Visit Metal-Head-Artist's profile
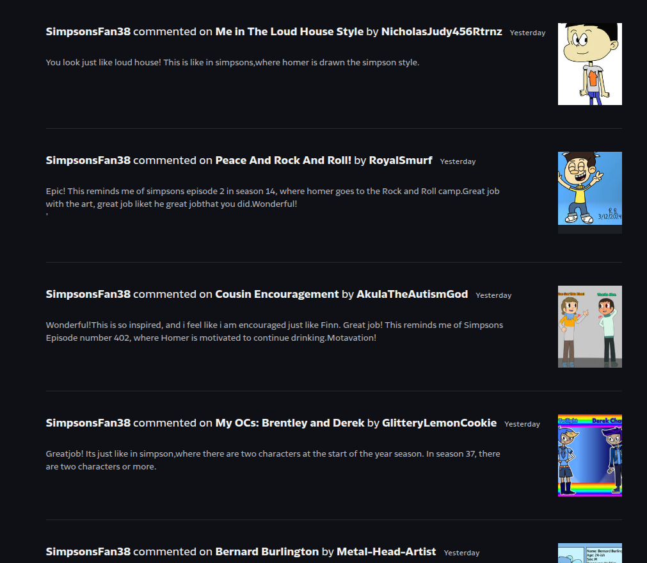This screenshot has height=563, width=647. (387, 552)
